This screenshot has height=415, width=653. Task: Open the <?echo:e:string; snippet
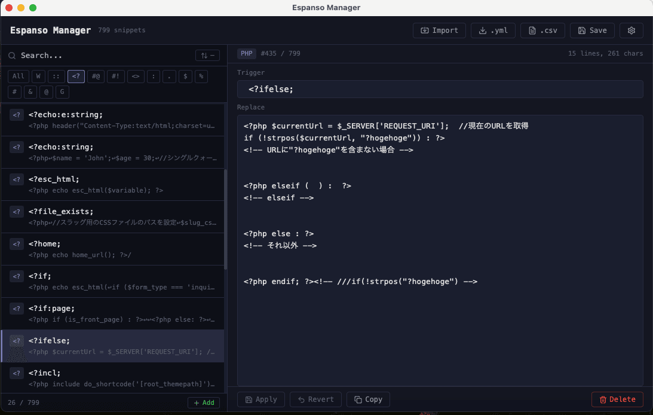[113, 120]
